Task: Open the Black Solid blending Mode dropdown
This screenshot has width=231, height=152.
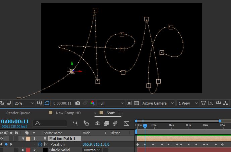Action: tap(92, 150)
